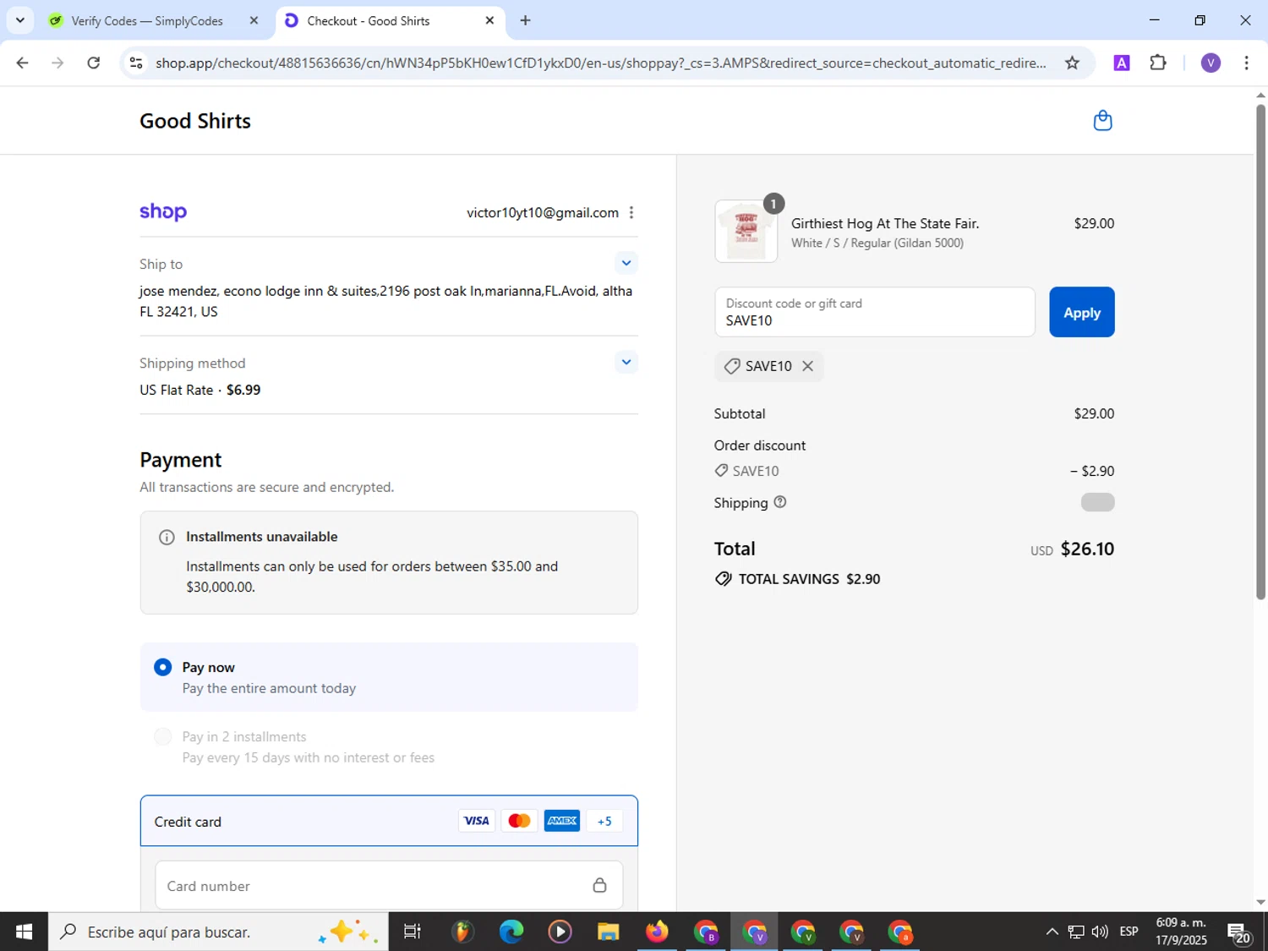Click the installments info icon

click(x=167, y=538)
